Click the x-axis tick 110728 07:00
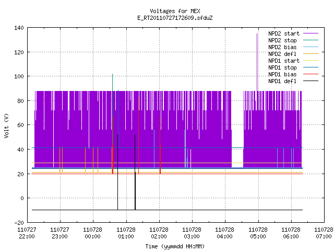Viewport: 334px width, 251px height. (324, 233)
